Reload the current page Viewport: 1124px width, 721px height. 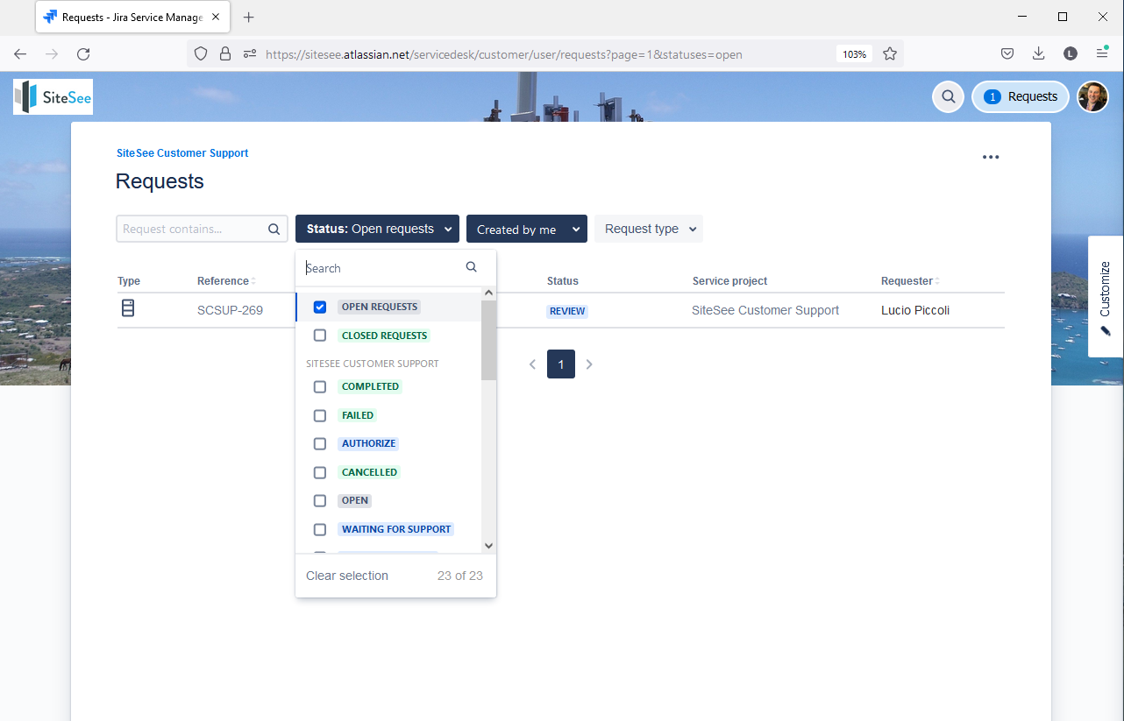point(83,54)
